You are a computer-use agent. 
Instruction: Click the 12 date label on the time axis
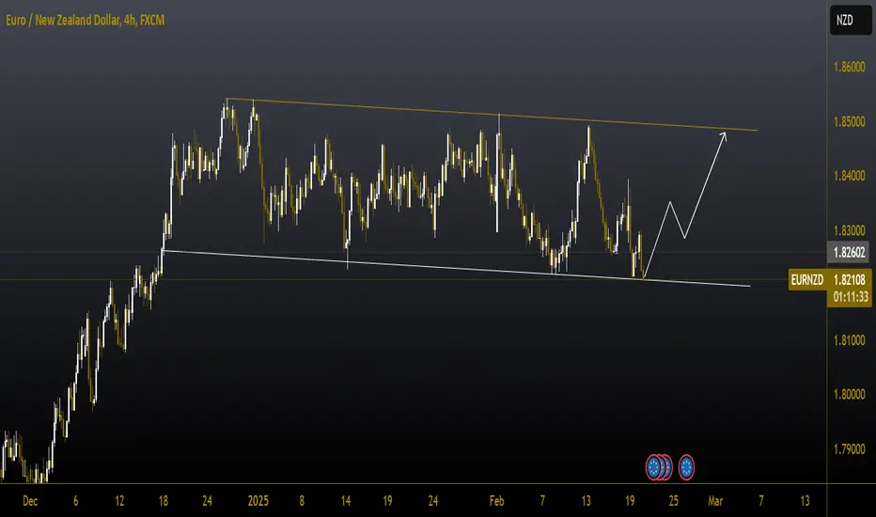(x=119, y=501)
